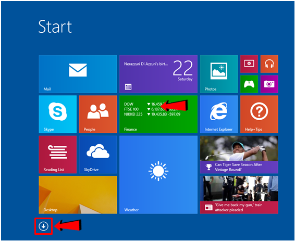The image size is (295, 241).
Task: Open the Help+Tips tile
Action: pos(259,114)
